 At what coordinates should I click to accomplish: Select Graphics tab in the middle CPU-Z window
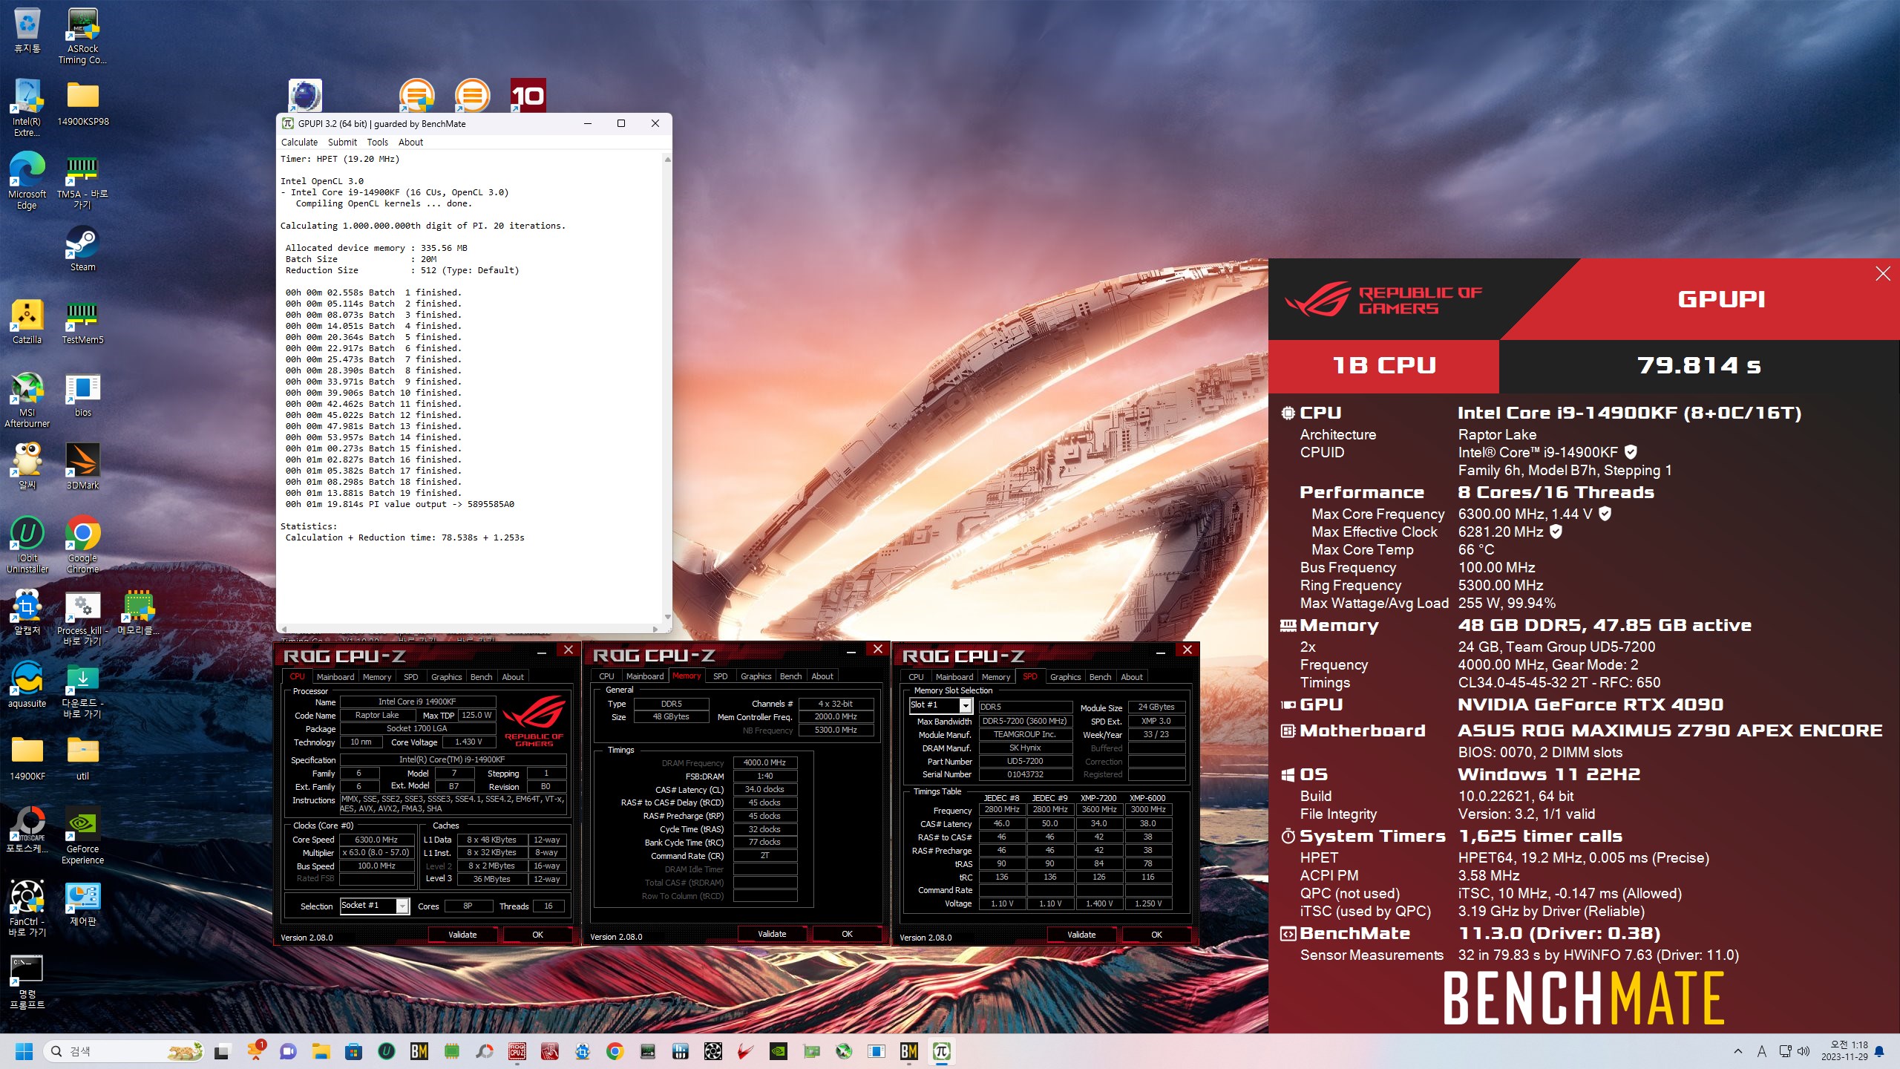click(x=756, y=676)
